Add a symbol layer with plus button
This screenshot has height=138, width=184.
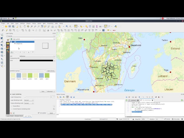coord(12,52)
